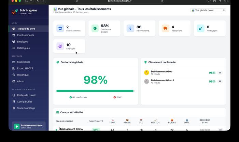The width and height of the screenshot is (239, 142).
Task: Open a new browser tab with plus
Action: click(x=220, y=1)
